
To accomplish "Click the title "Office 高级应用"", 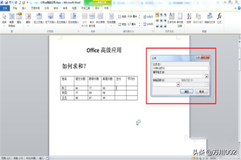I will 104,50.
